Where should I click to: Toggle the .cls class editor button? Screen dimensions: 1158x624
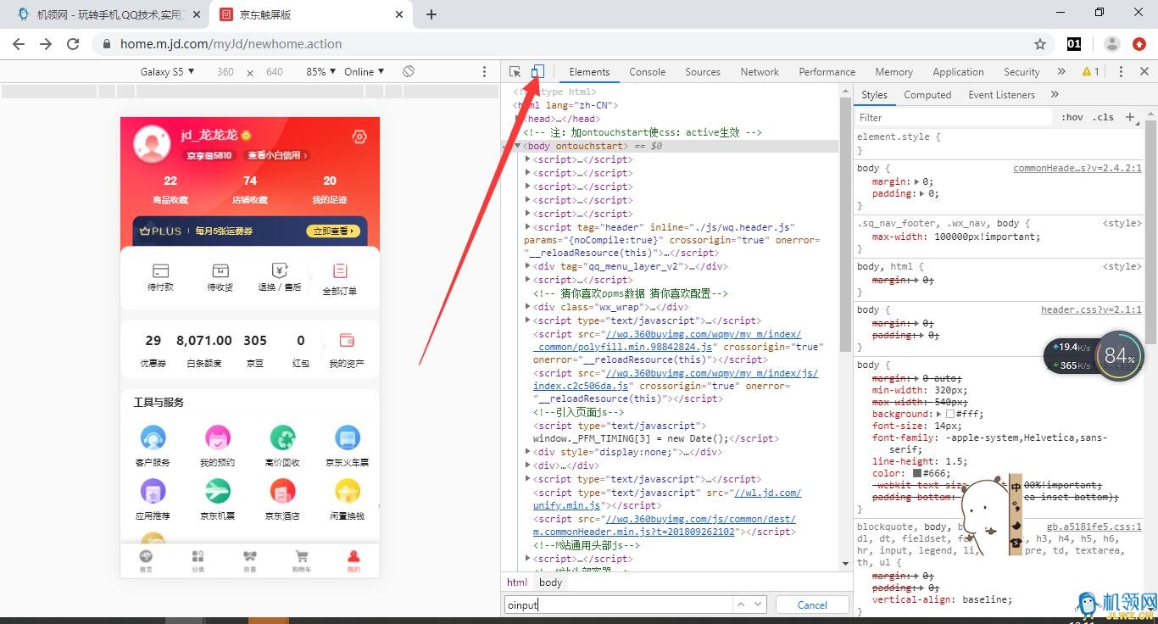pos(1104,118)
